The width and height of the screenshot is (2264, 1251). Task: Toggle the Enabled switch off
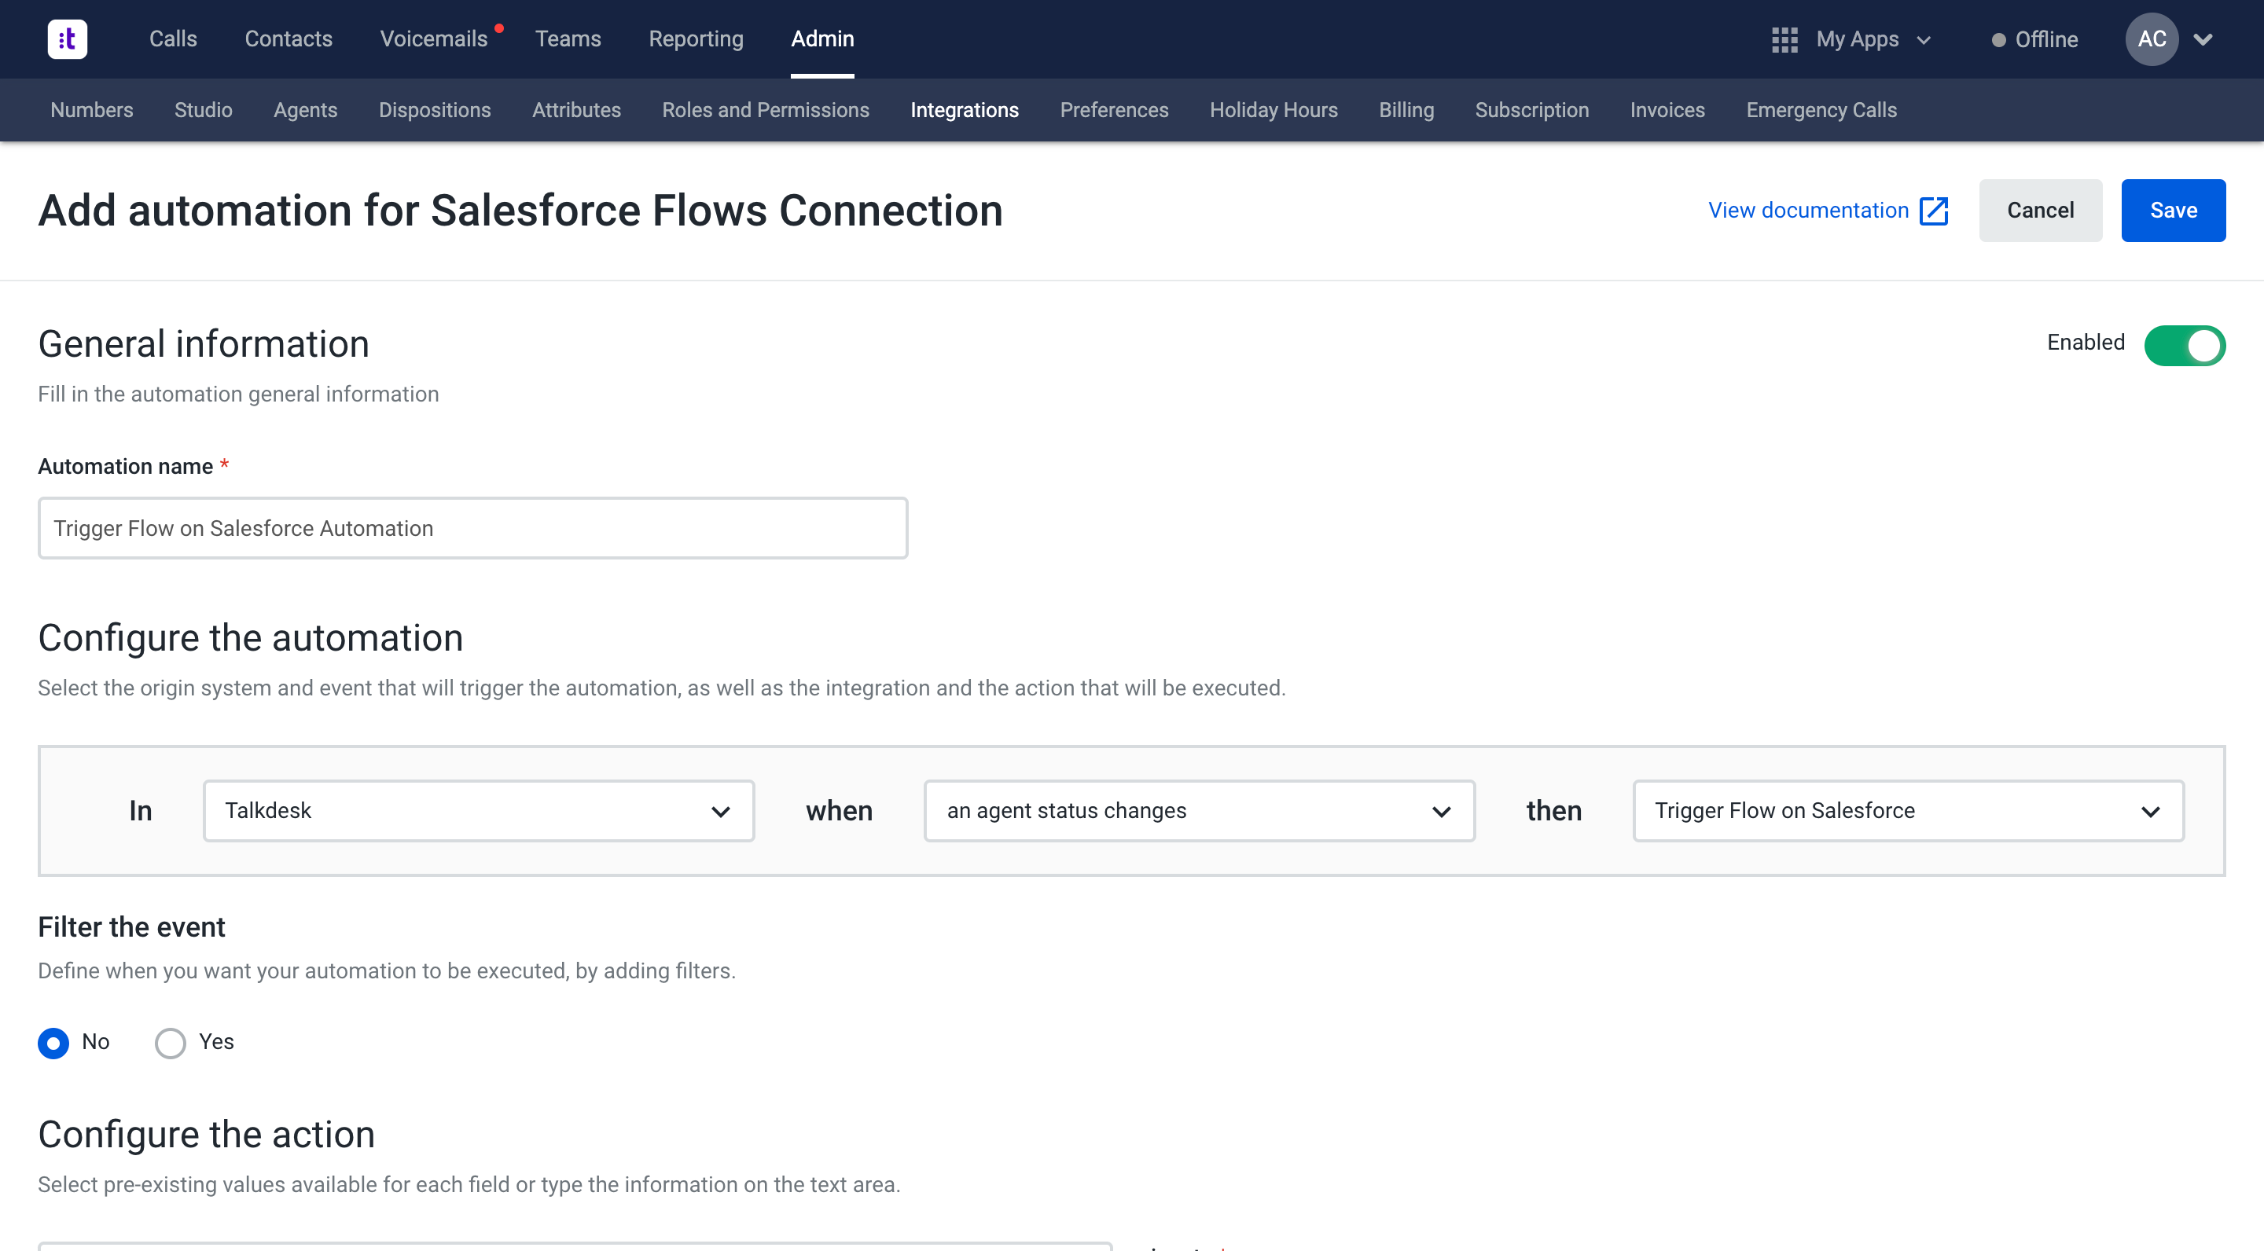(2184, 344)
